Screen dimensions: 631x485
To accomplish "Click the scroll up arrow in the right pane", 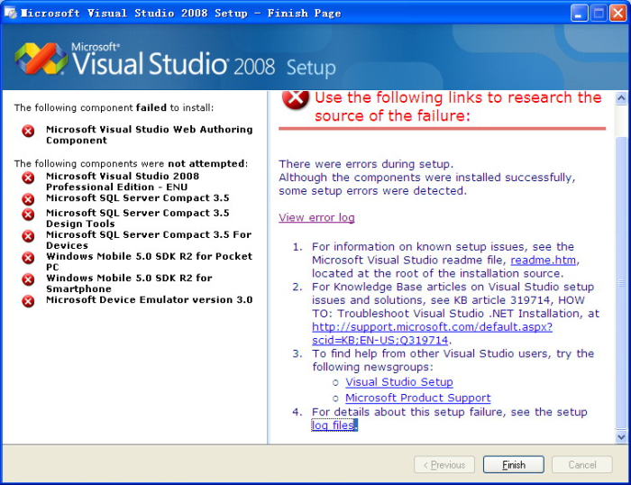I will (x=621, y=97).
